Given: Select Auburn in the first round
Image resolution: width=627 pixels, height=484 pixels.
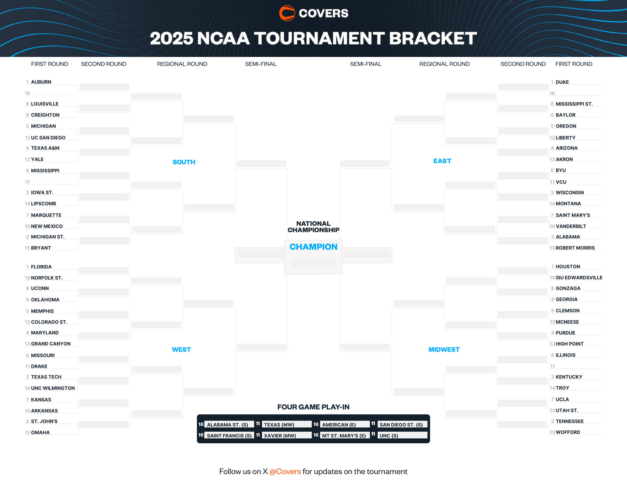Looking at the screenshot, I should 41,82.
